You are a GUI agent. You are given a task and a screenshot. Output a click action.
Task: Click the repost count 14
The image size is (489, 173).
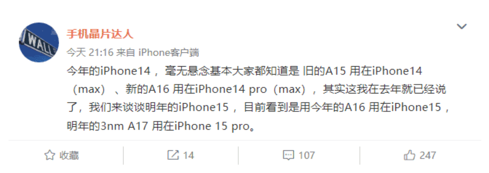click(188, 155)
